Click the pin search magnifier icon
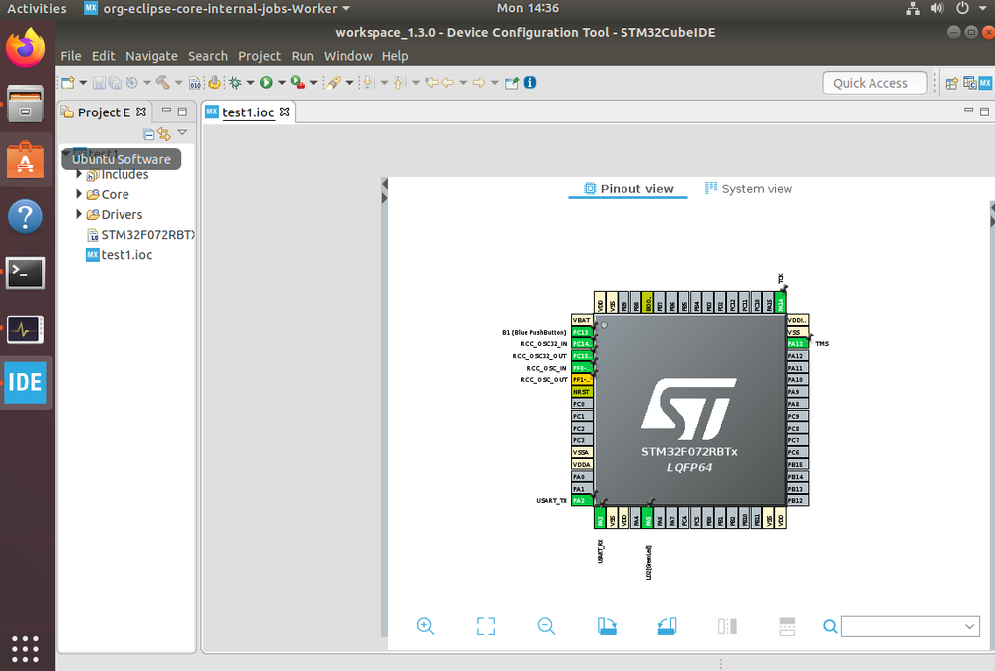This screenshot has width=995, height=671. click(830, 626)
